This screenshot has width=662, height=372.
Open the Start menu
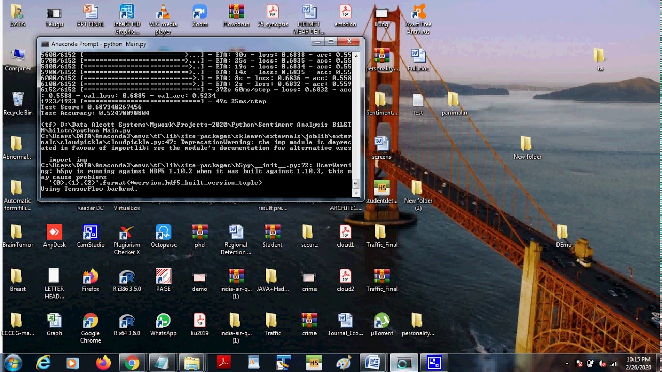tap(12, 363)
